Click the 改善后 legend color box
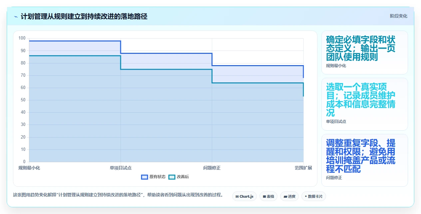 pos(172,177)
